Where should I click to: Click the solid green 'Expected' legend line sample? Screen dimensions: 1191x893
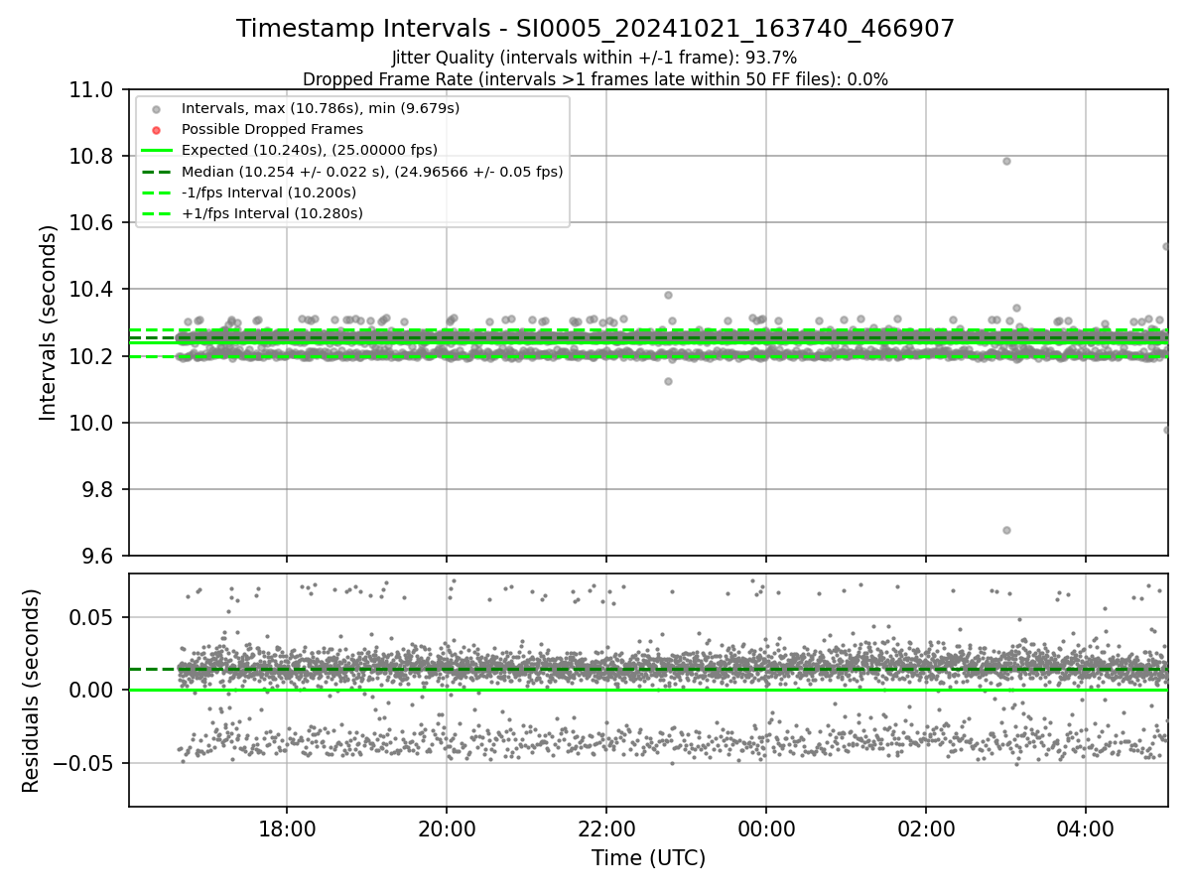[x=157, y=151]
